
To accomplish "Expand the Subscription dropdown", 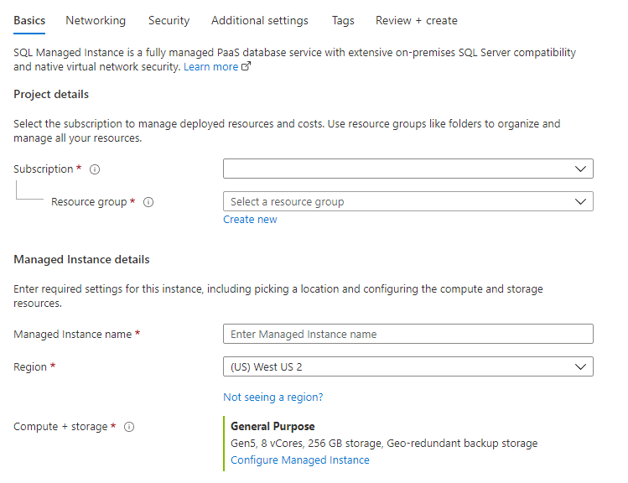I will (408, 169).
